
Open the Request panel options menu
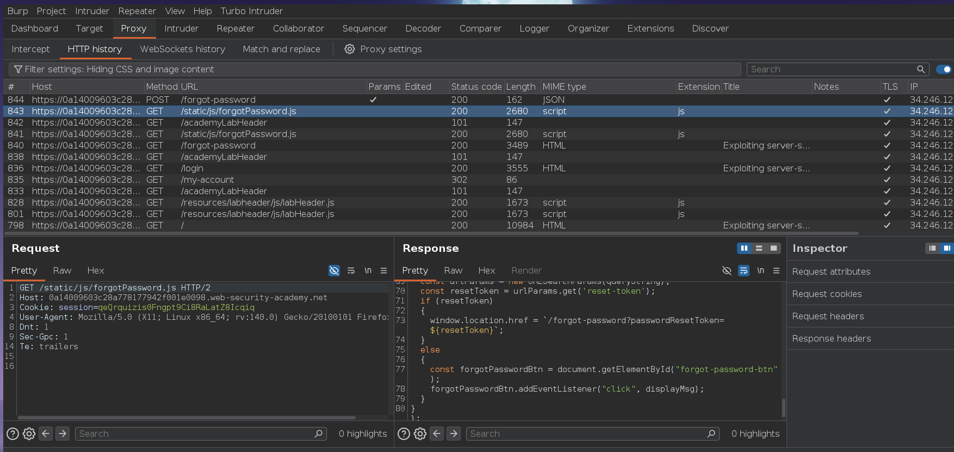pos(384,270)
